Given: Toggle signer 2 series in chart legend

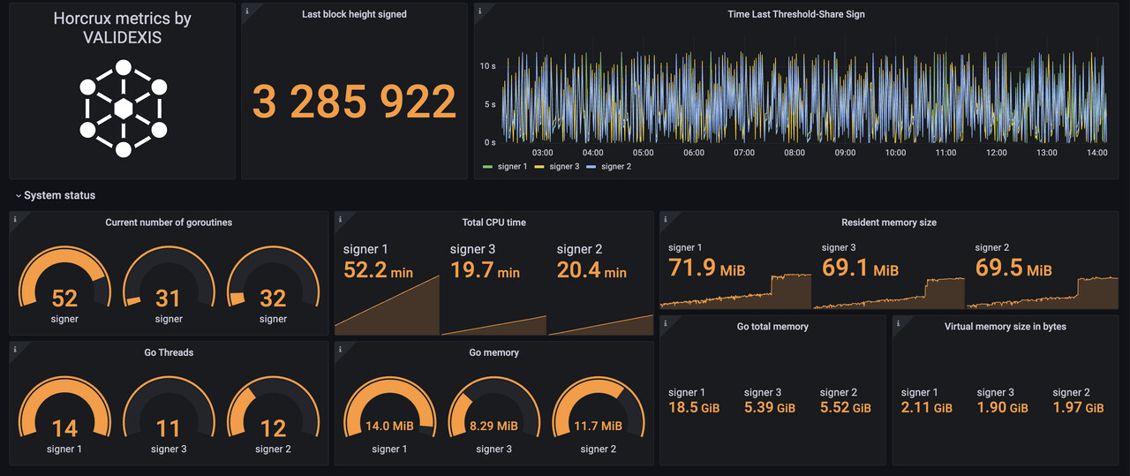Looking at the screenshot, I should pos(609,166).
